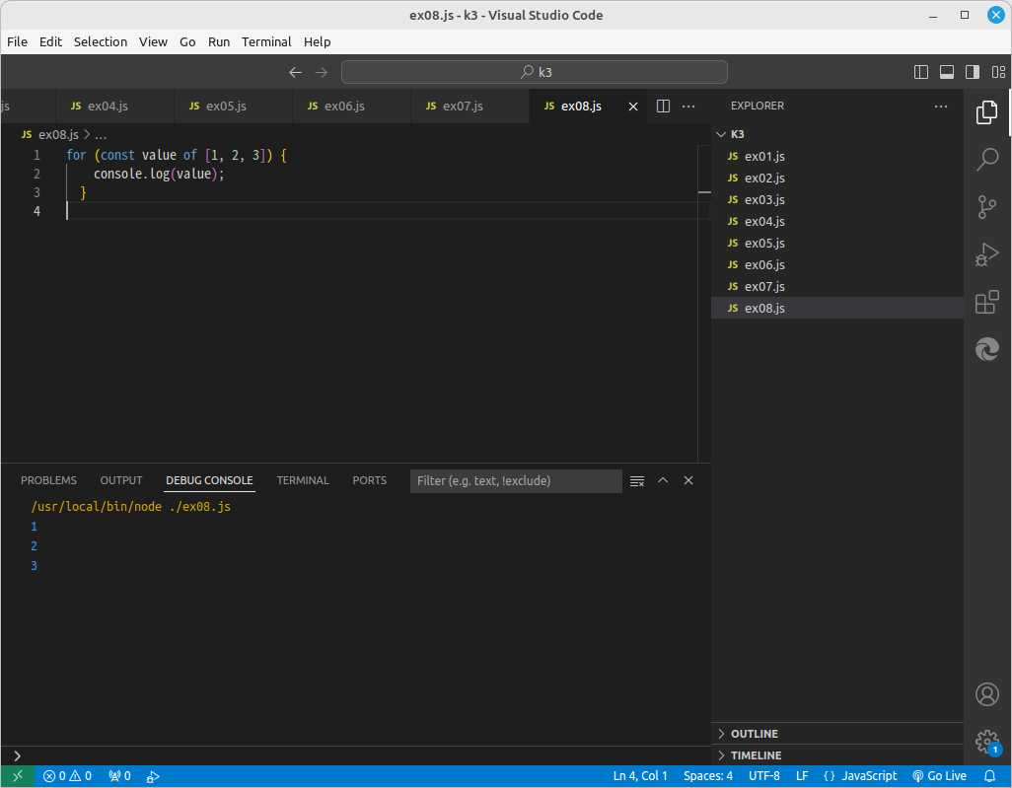This screenshot has height=788, width=1012.
Task: Open the Run and Debug view
Action: point(986,254)
